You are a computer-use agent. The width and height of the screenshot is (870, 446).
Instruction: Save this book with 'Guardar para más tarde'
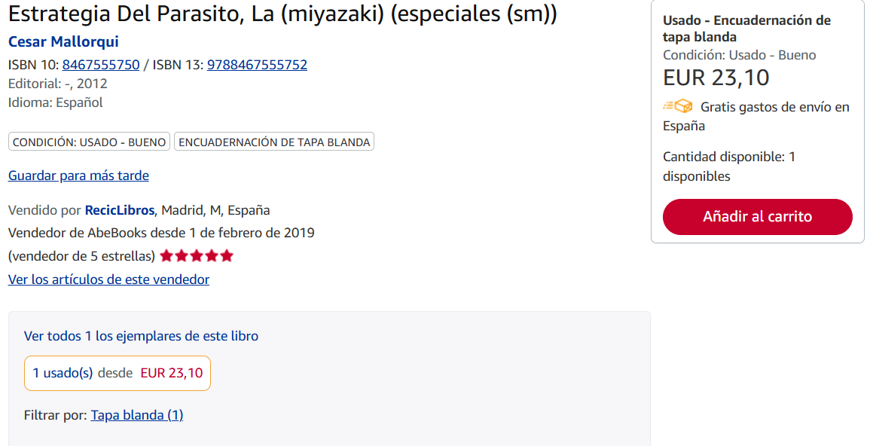[x=78, y=176]
